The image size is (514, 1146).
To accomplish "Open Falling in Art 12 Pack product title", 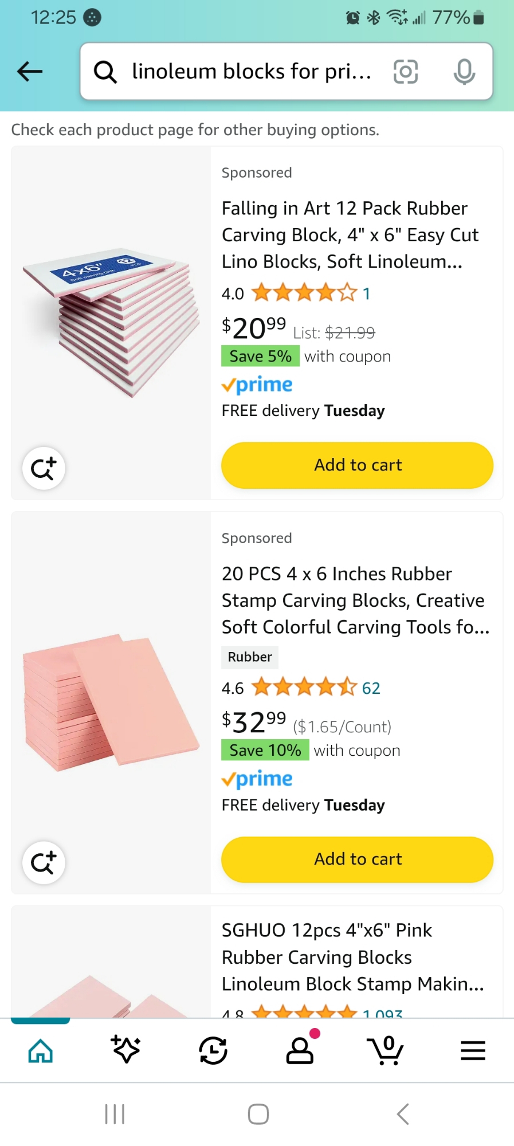I will (350, 235).
